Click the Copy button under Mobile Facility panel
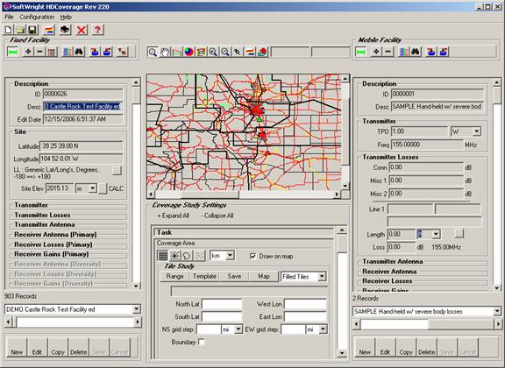This screenshot has width=505, height=368. click(x=406, y=348)
